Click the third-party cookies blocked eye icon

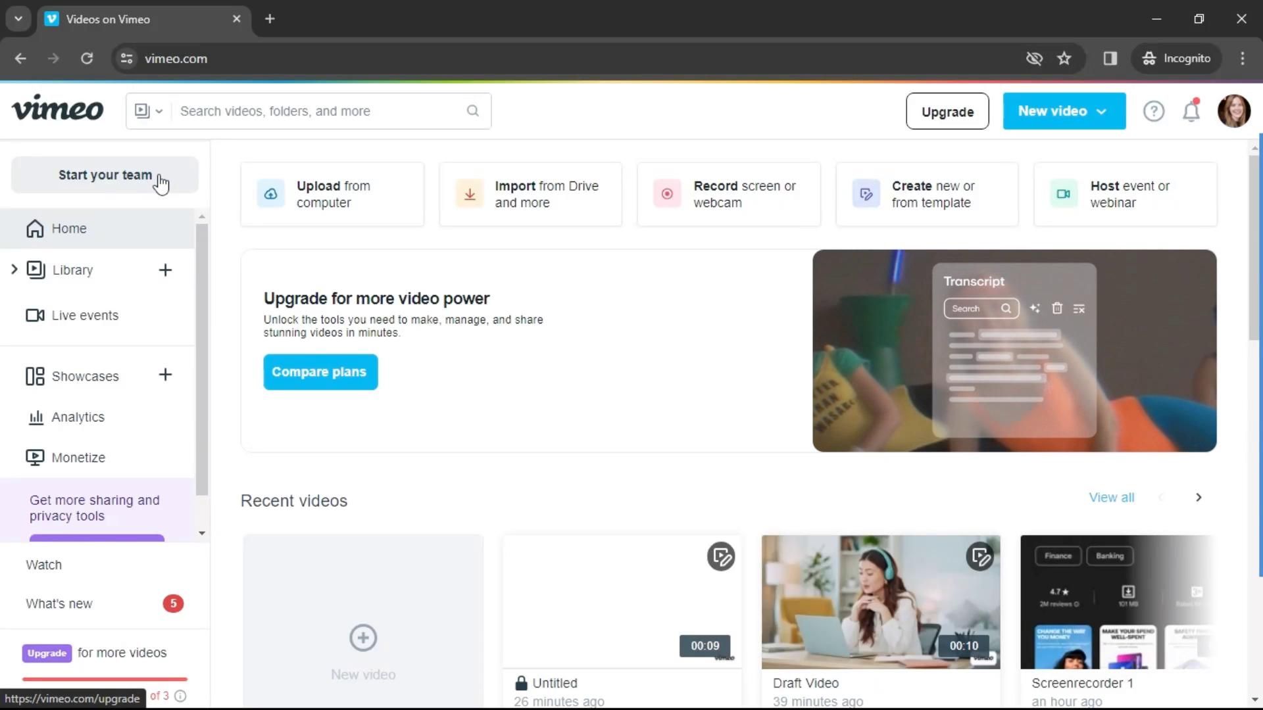pos(1034,59)
